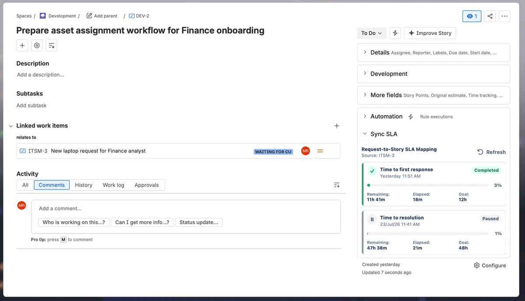Image resolution: width=525 pixels, height=301 pixels.
Task: Collapse the Sync SLA section
Action: [x=365, y=134]
